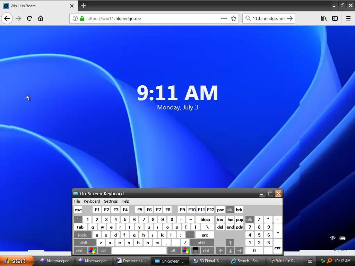This screenshot has height=266, width=355.
Task: Click the search magnifier icon
Action: coord(248,18)
